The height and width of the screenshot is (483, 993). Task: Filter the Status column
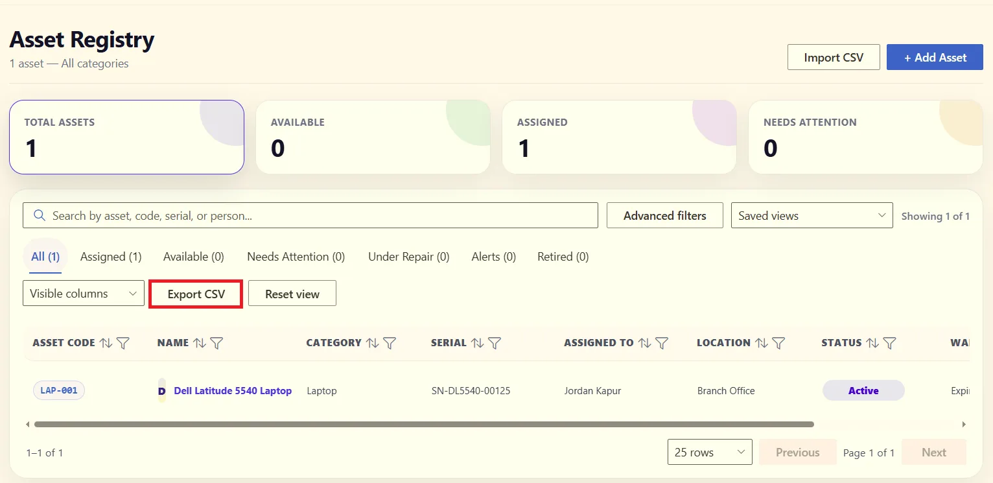pyautogui.click(x=889, y=343)
